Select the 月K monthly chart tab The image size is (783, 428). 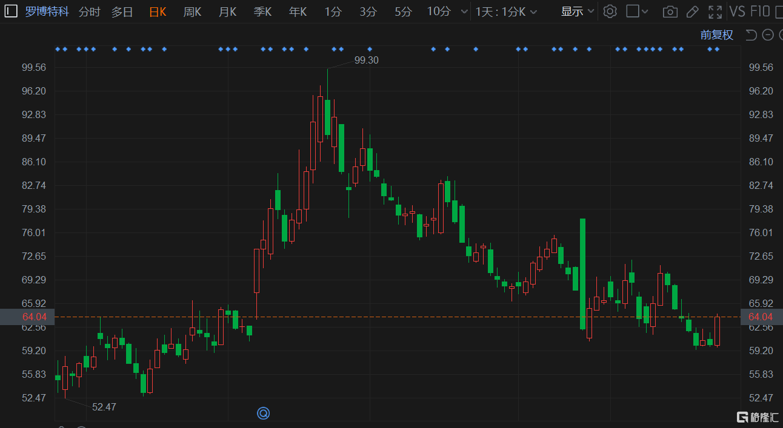point(227,12)
